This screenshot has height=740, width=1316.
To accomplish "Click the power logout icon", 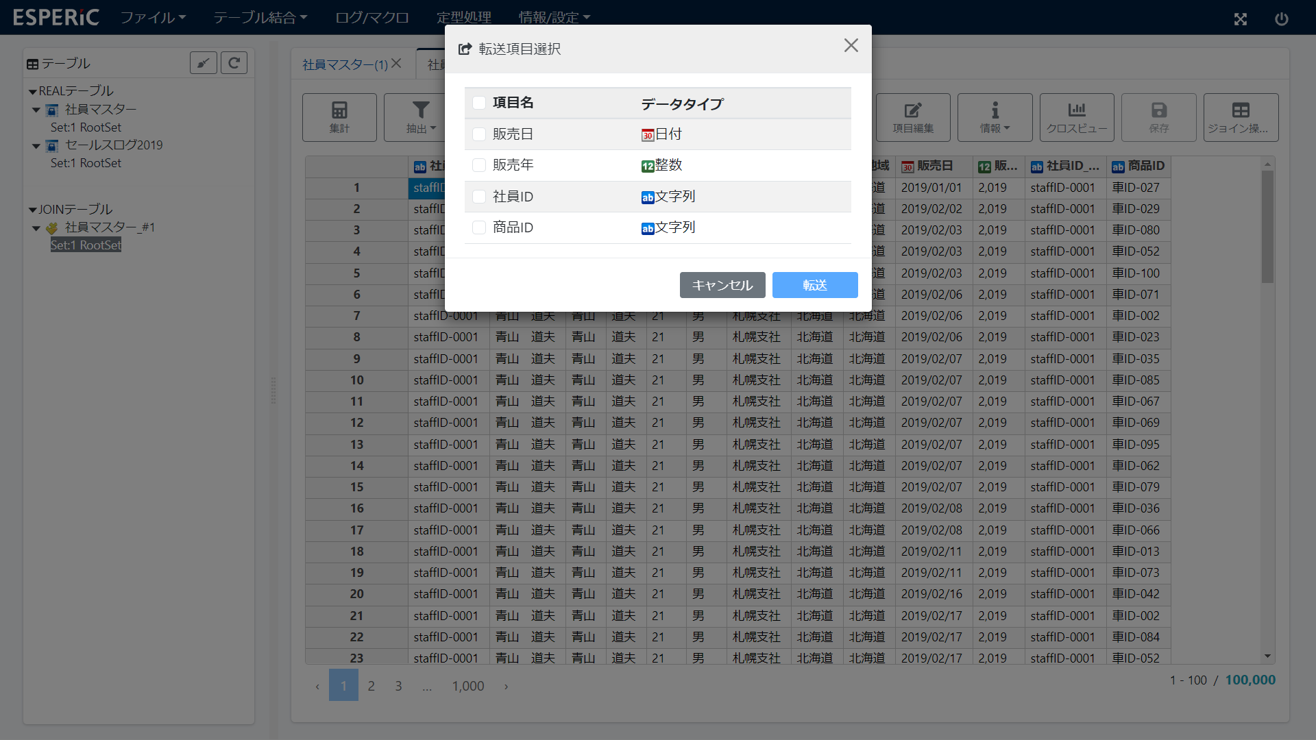I will [1281, 19].
